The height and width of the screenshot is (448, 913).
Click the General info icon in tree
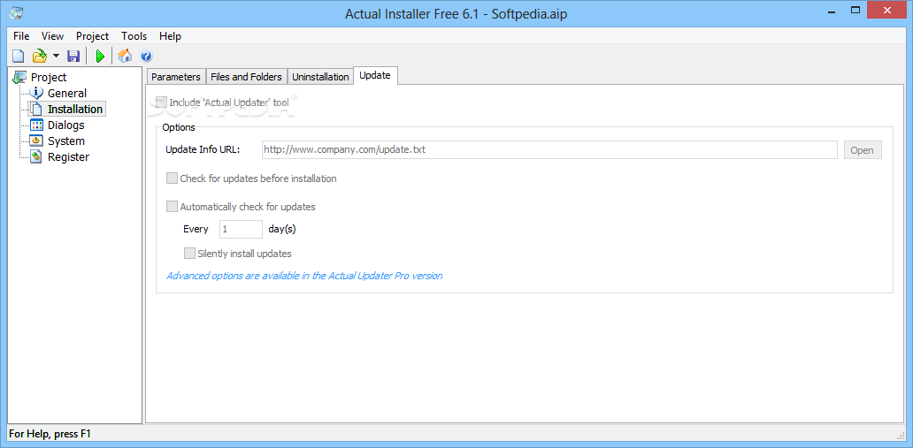pyautogui.click(x=36, y=93)
